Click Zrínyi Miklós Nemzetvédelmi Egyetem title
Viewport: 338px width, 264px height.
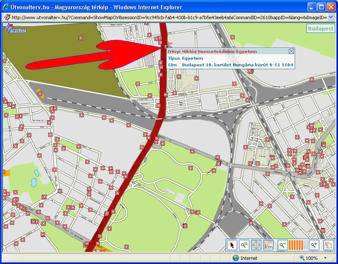click(212, 52)
